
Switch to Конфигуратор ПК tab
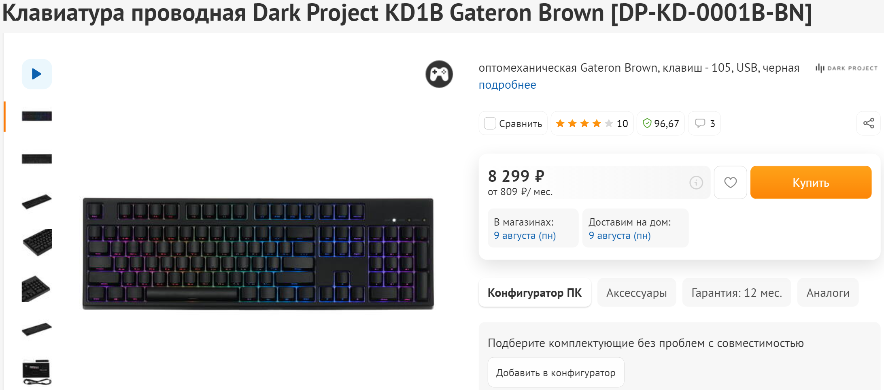(534, 293)
